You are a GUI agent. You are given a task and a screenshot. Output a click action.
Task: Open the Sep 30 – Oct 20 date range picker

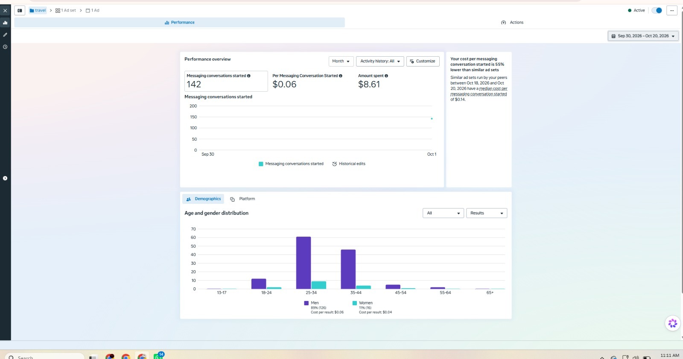click(x=643, y=36)
